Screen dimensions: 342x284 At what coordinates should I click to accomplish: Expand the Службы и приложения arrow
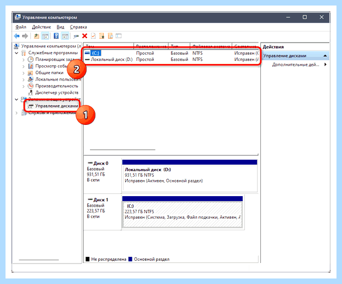(17, 113)
